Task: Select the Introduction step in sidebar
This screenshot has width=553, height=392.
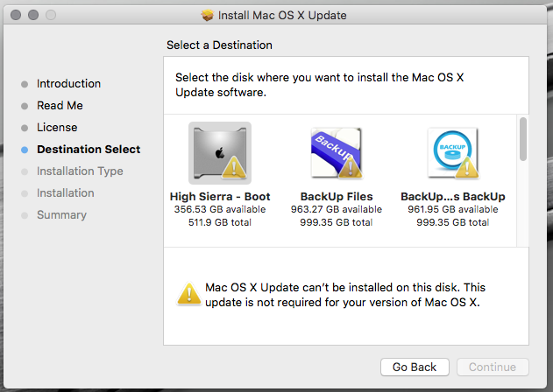Action: (x=68, y=83)
